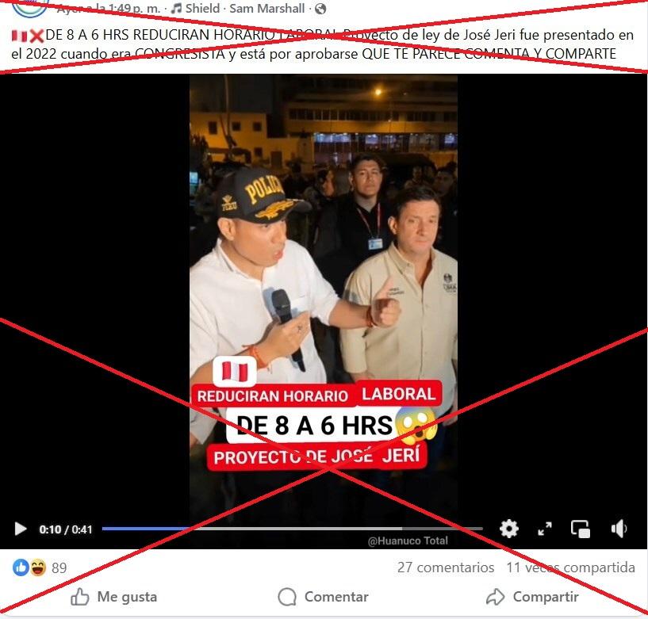648x619 pixels.
Task: Open the picture-in-picture mini player
Action: [x=581, y=529]
